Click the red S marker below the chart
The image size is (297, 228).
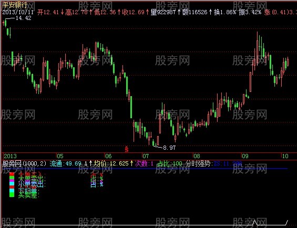pos(127,149)
